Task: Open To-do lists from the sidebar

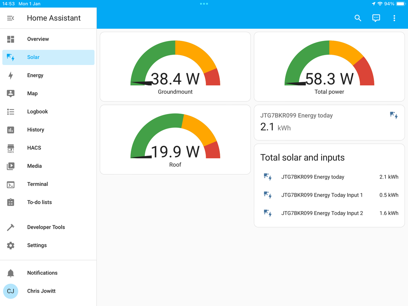Action: click(49, 202)
